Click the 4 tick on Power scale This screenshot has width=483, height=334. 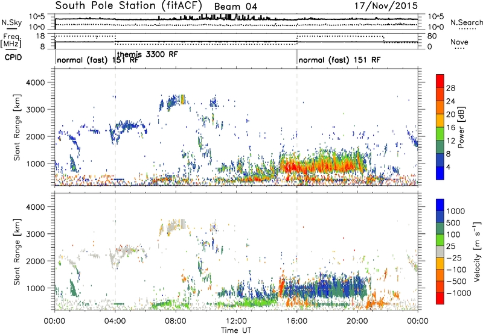(449, 167)
